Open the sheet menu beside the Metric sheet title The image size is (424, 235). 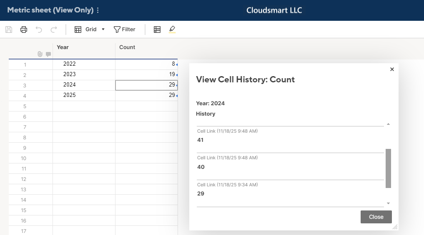point(98,10)
